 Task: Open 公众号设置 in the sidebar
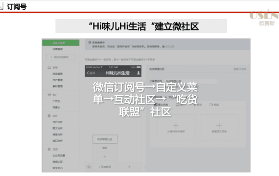click(x=59, y=155)
